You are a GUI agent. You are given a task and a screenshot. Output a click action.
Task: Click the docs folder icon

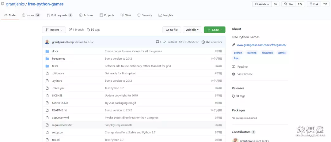pos(47,51)
